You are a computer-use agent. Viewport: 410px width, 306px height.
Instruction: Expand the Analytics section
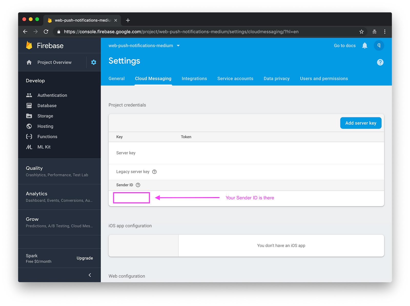pos(59,197)
